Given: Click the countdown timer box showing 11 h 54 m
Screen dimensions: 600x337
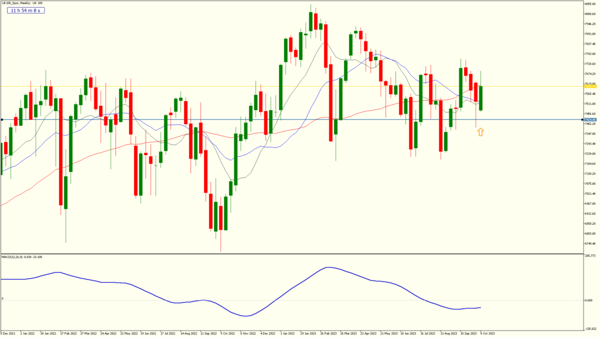Looking at the screenshot, I should [x=26, y=11].
